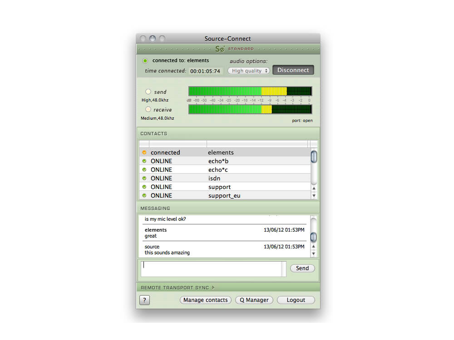Click contacts list scroll down arrow
The width and height of the screenshot is (454, 340).
pyautogui.click(x=314, y=196)
